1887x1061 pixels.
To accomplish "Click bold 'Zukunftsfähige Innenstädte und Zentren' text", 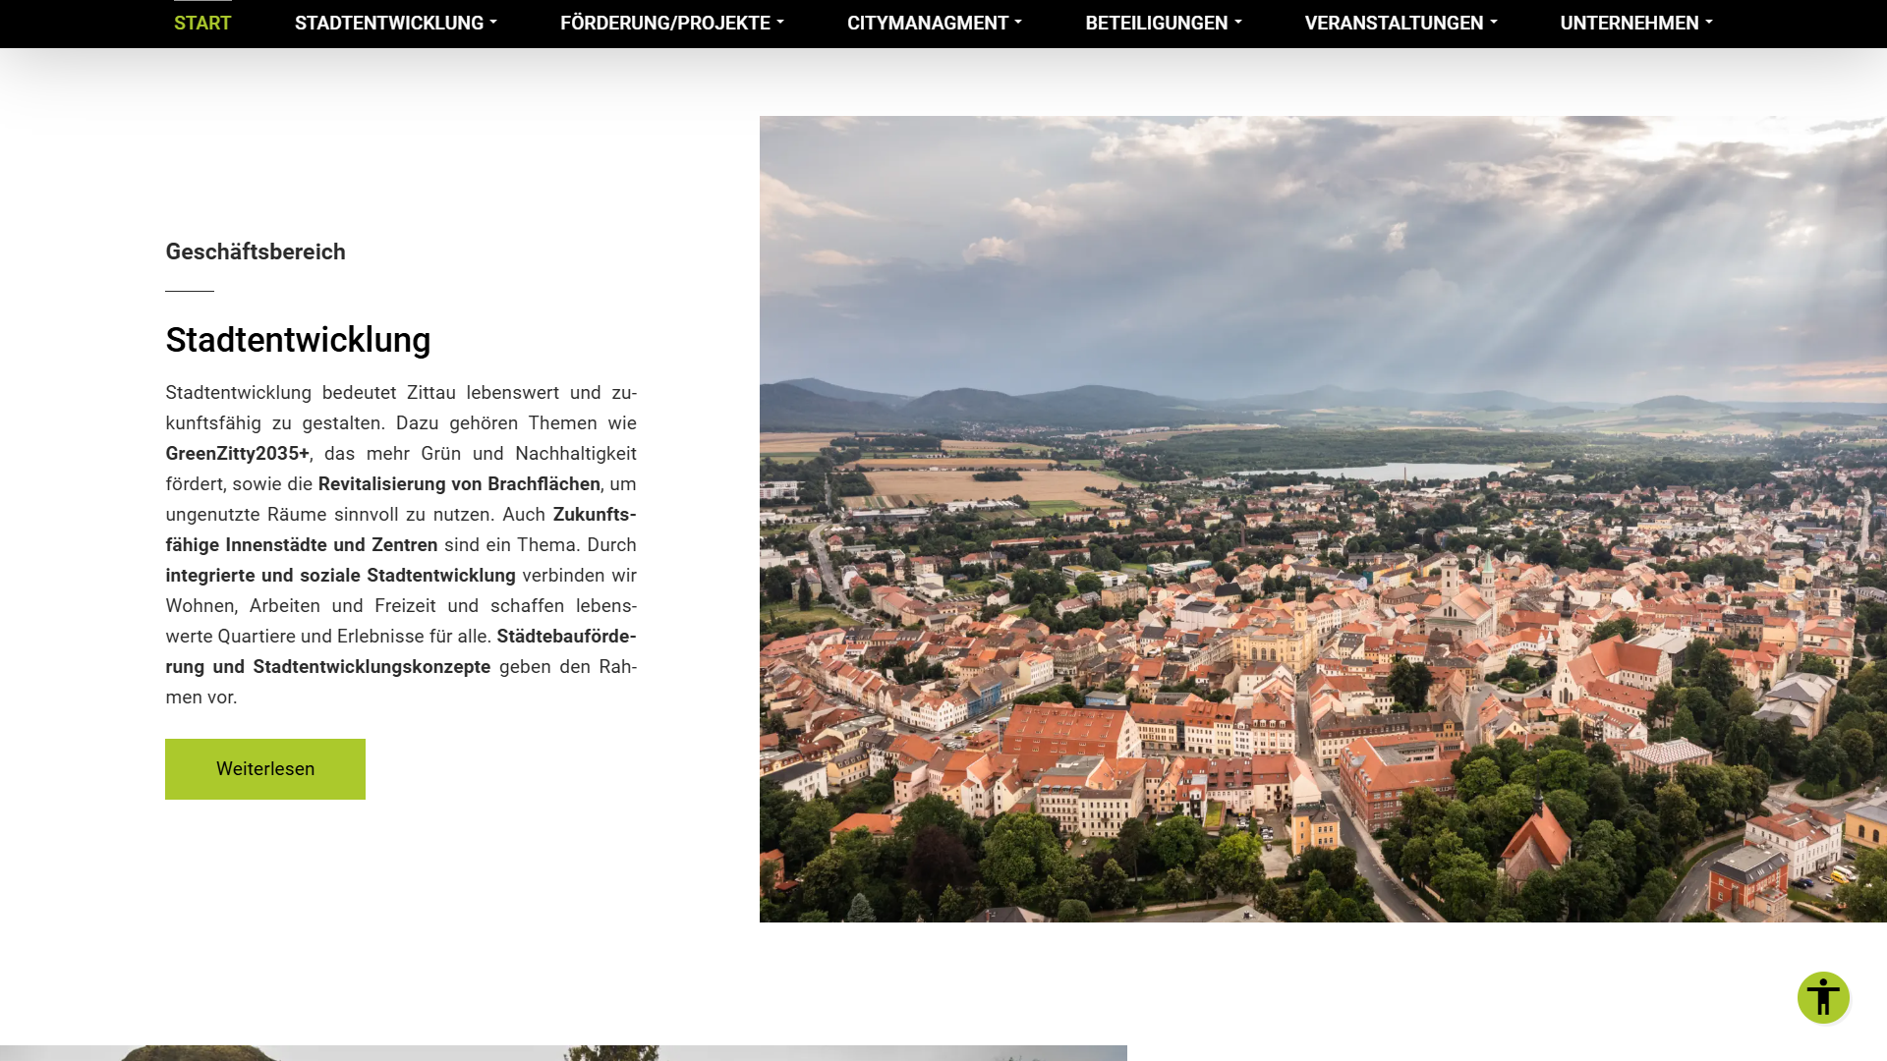I will coord(301,545).
